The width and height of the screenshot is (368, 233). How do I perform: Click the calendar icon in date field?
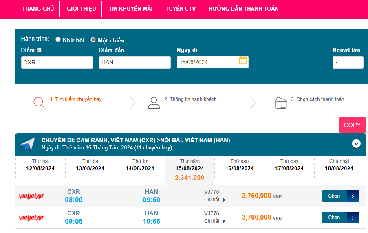click(x=243, y=60)
